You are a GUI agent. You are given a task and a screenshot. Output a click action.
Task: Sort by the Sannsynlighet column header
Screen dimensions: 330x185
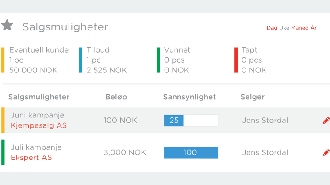189,97
